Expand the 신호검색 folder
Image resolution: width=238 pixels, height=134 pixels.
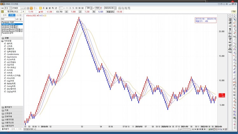coord(12,113)
